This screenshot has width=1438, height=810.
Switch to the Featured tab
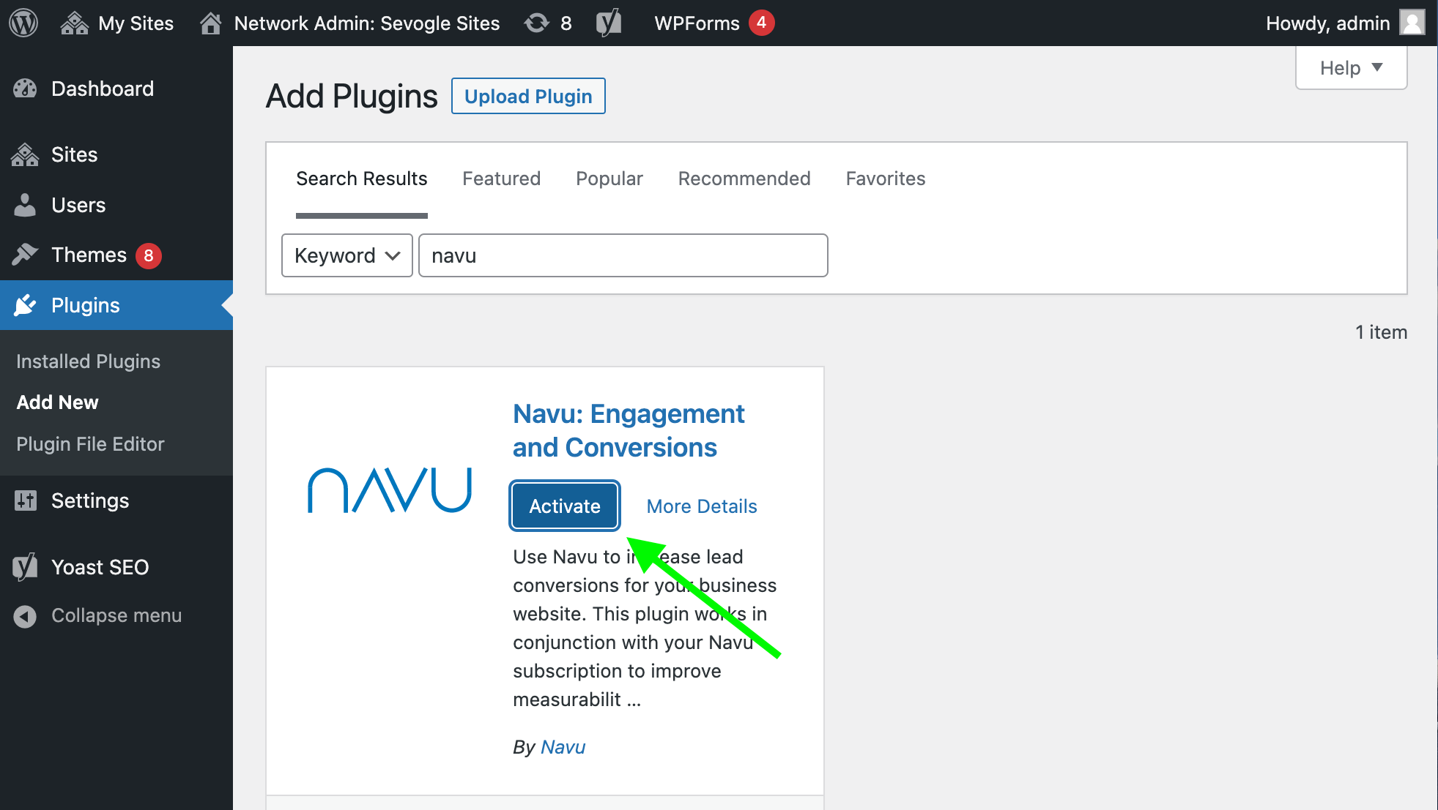pyautogui.click(x=501, y=179)
